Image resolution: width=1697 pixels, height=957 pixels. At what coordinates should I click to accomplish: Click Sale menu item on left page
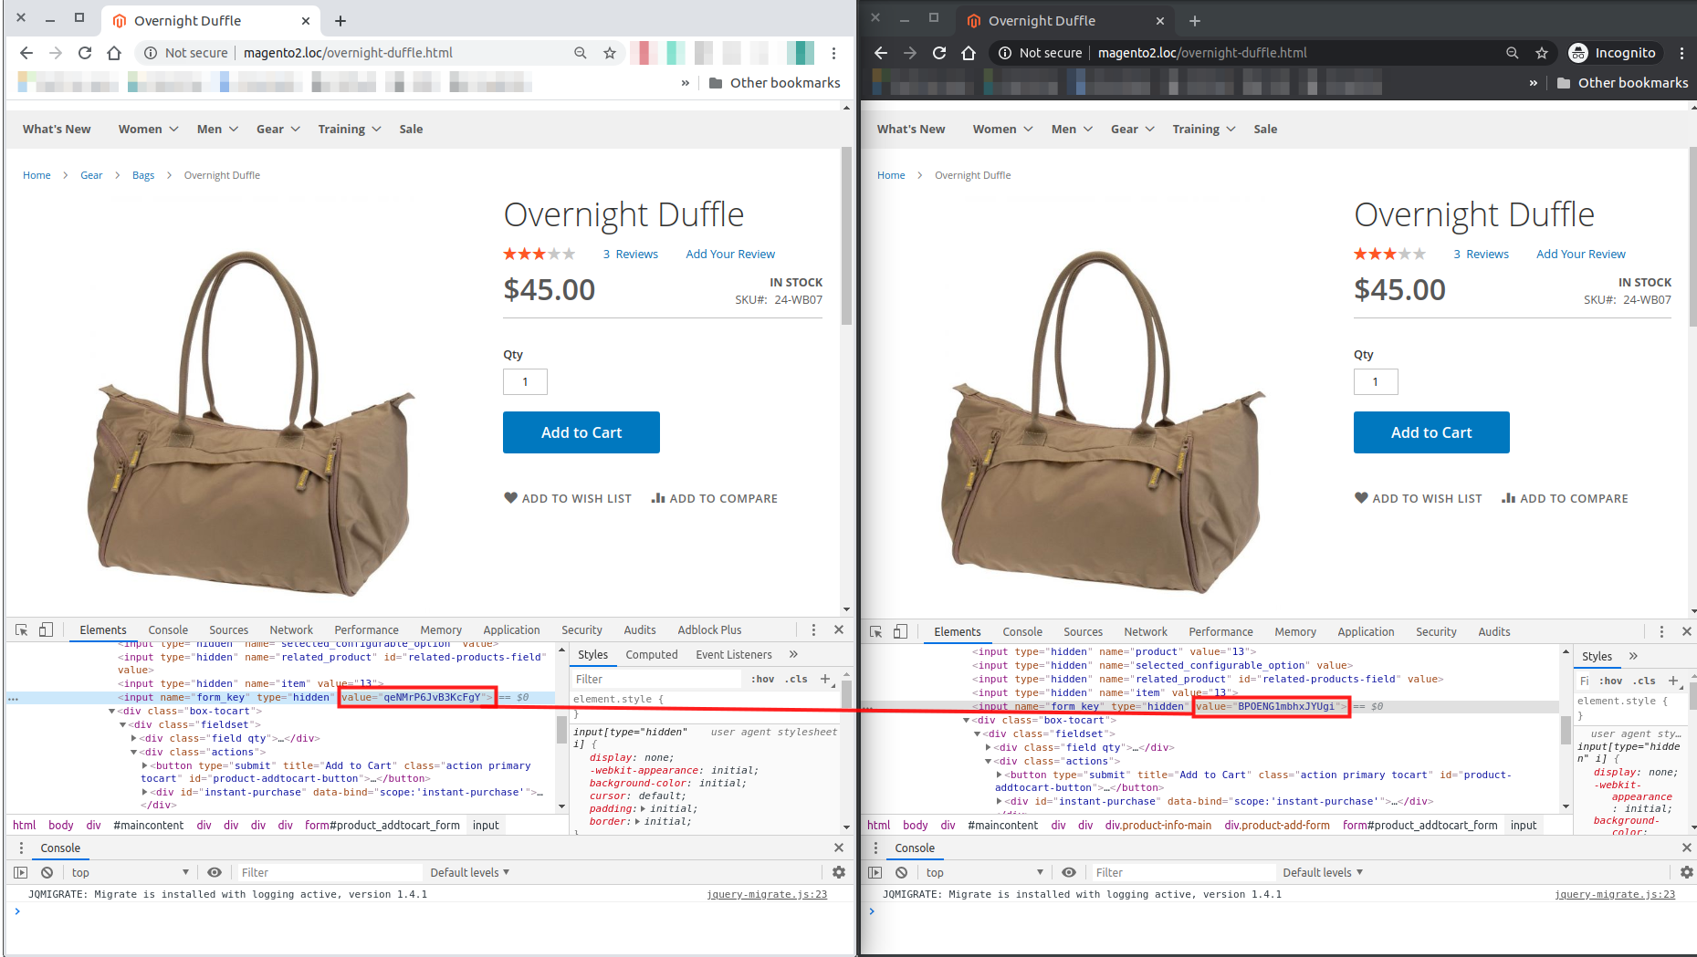coord(411,129)
